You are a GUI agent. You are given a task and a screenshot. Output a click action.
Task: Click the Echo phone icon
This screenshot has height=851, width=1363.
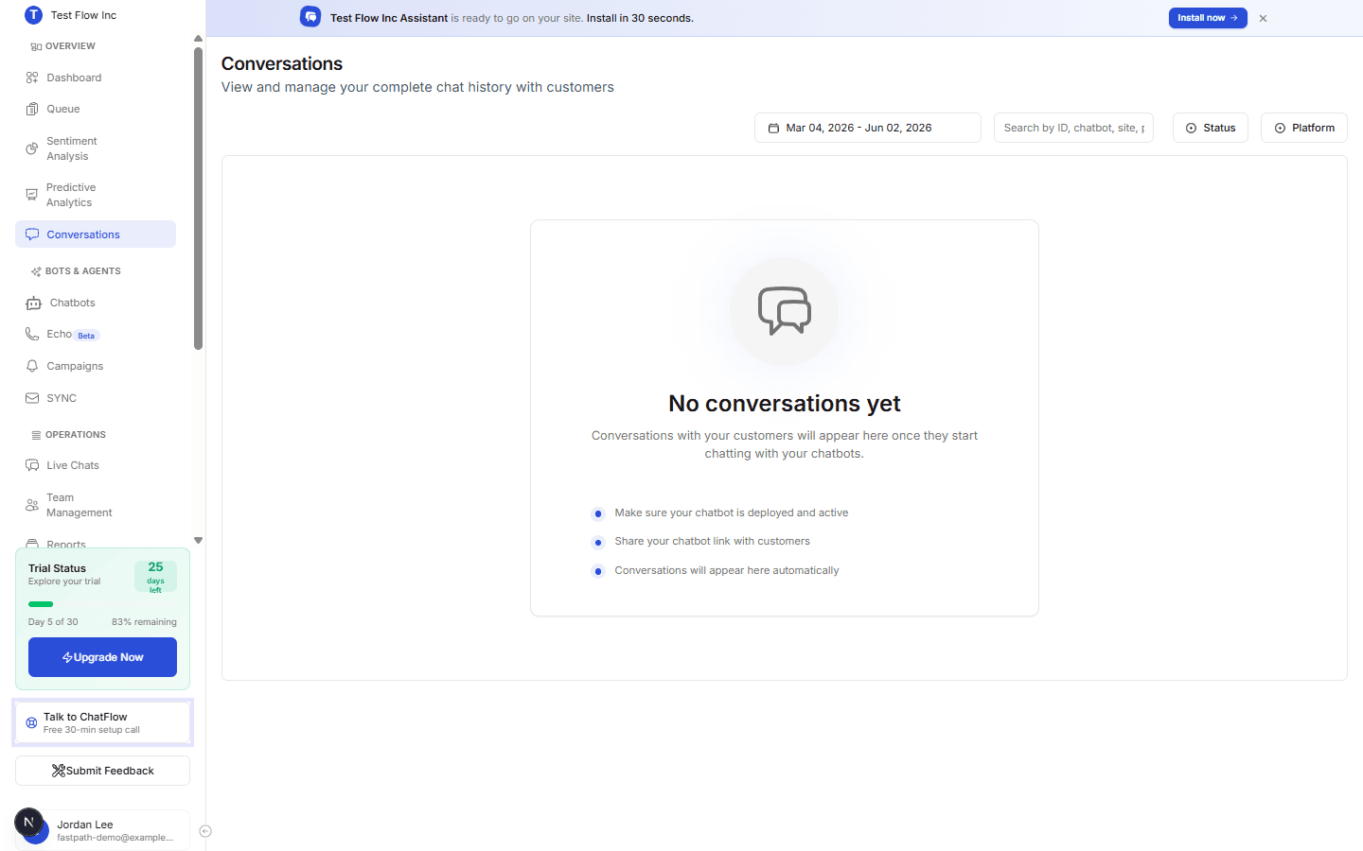click(32, 334)
